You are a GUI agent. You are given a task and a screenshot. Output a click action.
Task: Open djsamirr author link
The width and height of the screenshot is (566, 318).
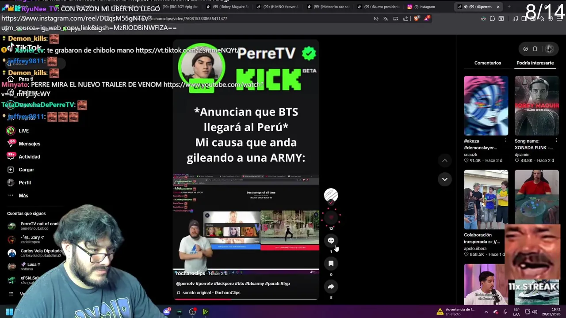click(522, 155)
